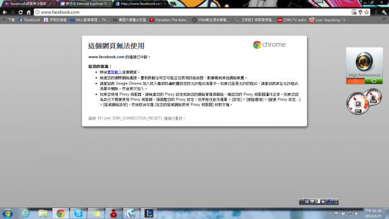This screenshot has width=389, height=219.
Task: Click the lightbulb icon in address bar
Action: [360, 12]
